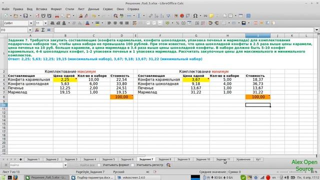Click the Insert comment yellow note icon
The image size is (320, 180).
[x=211, y=16]
